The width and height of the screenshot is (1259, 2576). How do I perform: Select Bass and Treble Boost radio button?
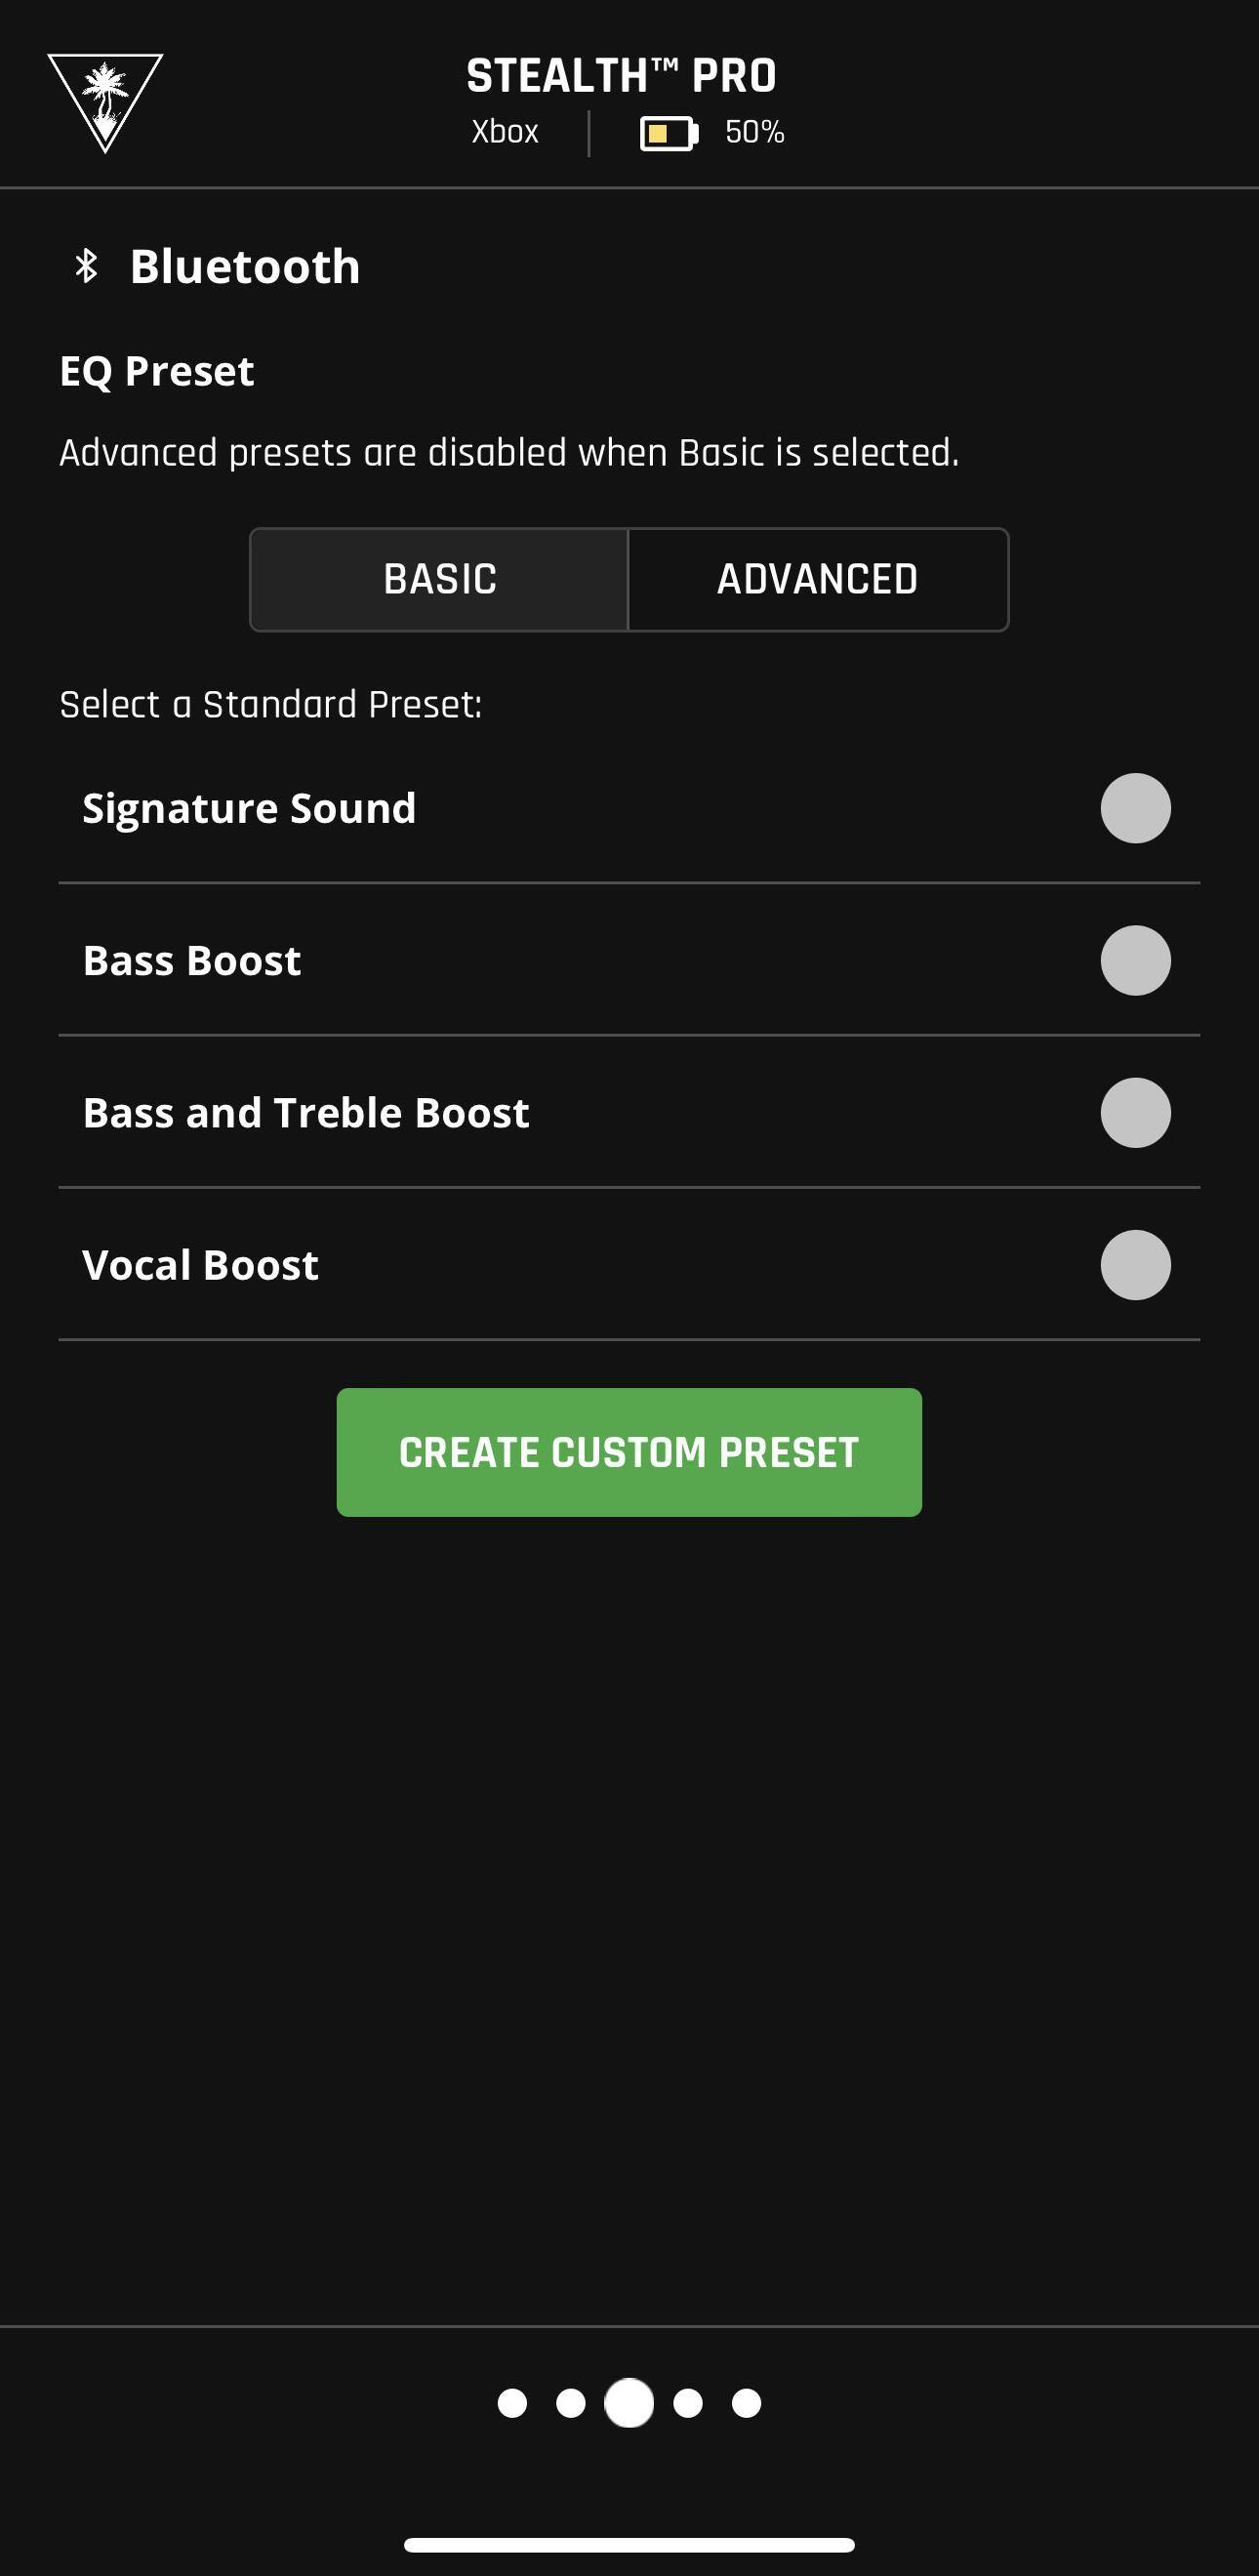pos(1135,1112)
